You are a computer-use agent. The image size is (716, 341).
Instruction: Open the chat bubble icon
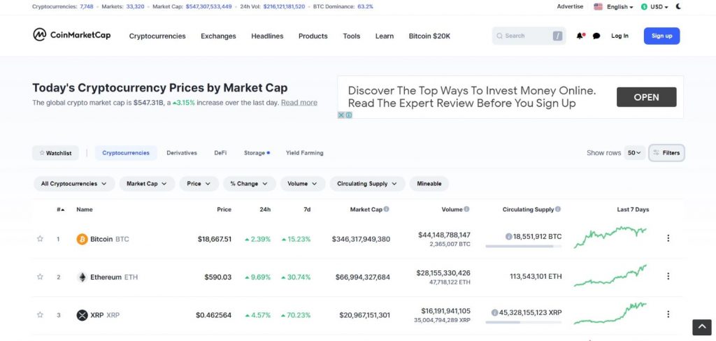[x=596, y=36]
